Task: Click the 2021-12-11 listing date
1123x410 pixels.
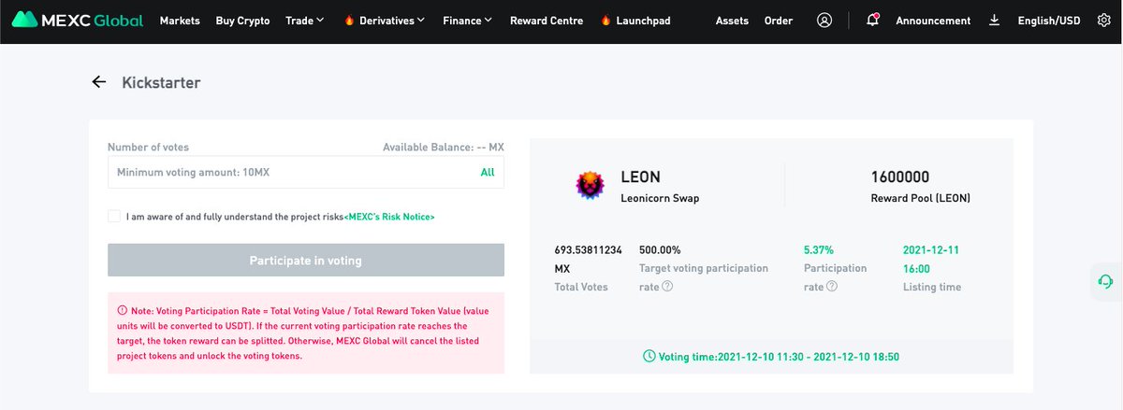Action: pos(931,250)
